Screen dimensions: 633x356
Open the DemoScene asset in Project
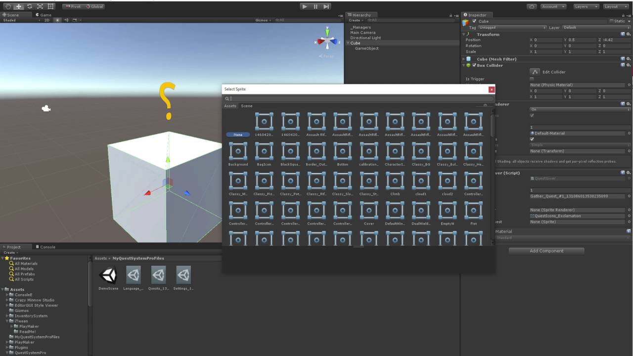coord(108,277)
